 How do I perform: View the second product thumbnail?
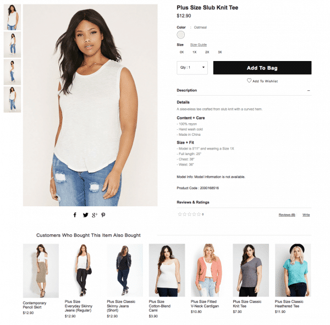tap(12, 45)
